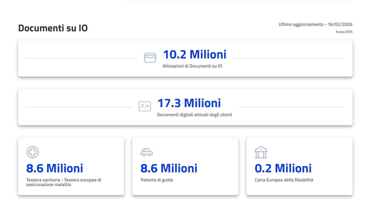Viewport: 372px width, 221px height.
Task: Select the medical cross health card icon
Action: tap(33, 152)
